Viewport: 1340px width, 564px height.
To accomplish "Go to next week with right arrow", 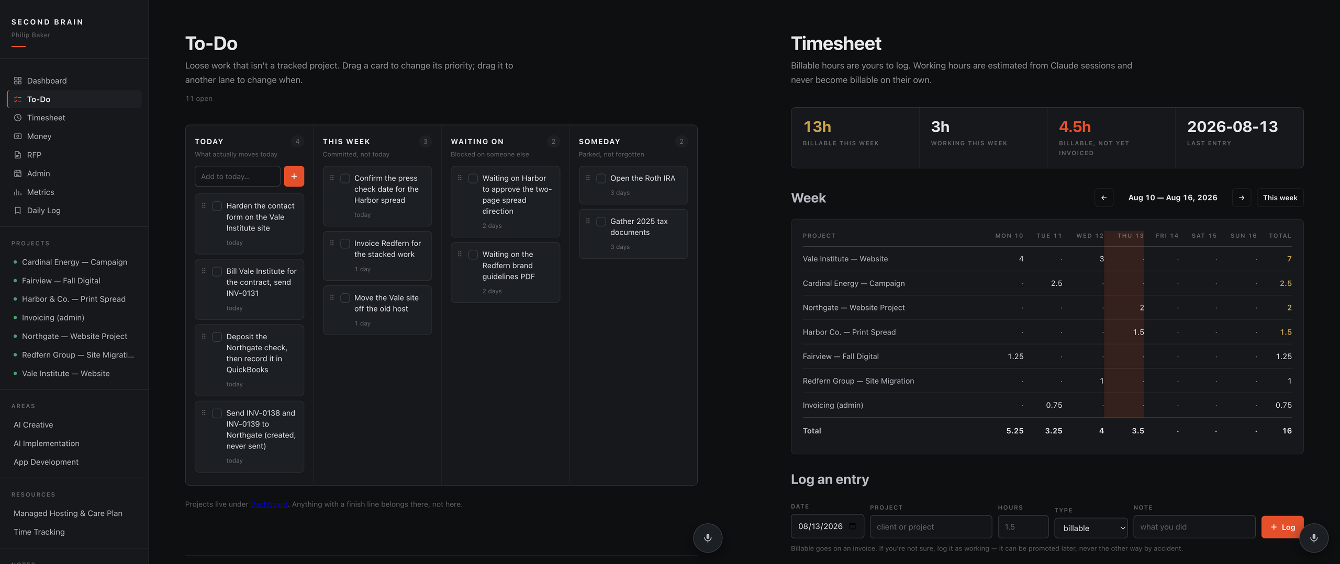I will [x=1242, y=198].
